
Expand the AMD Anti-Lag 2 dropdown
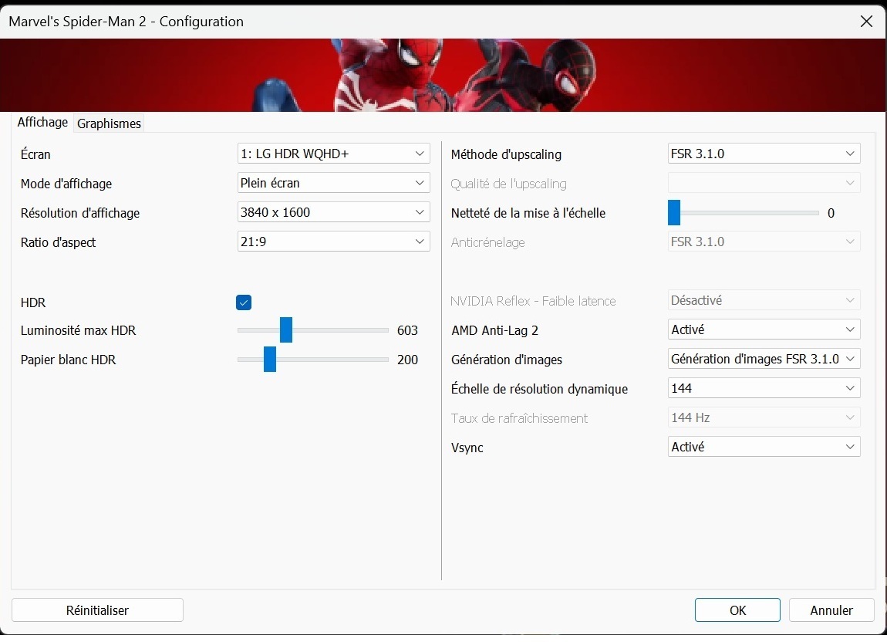coord(764,329)
